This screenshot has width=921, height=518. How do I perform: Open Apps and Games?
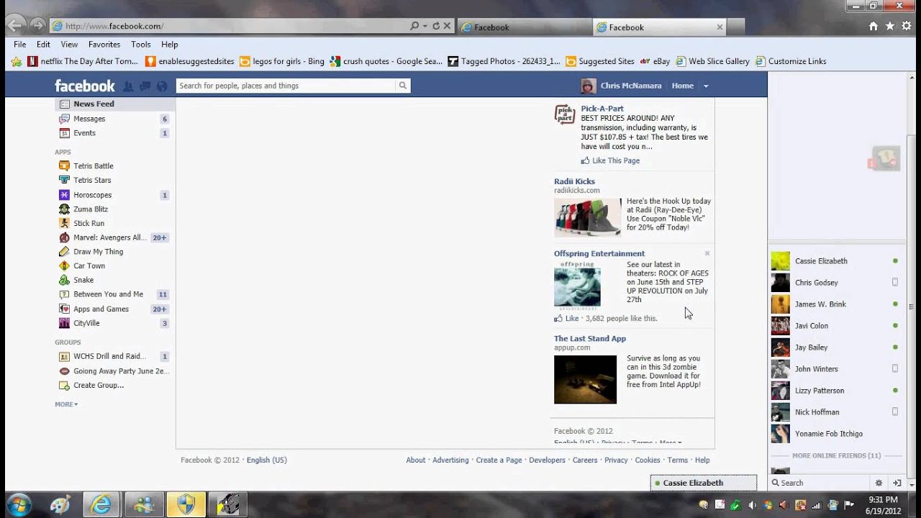pos(101,309)
